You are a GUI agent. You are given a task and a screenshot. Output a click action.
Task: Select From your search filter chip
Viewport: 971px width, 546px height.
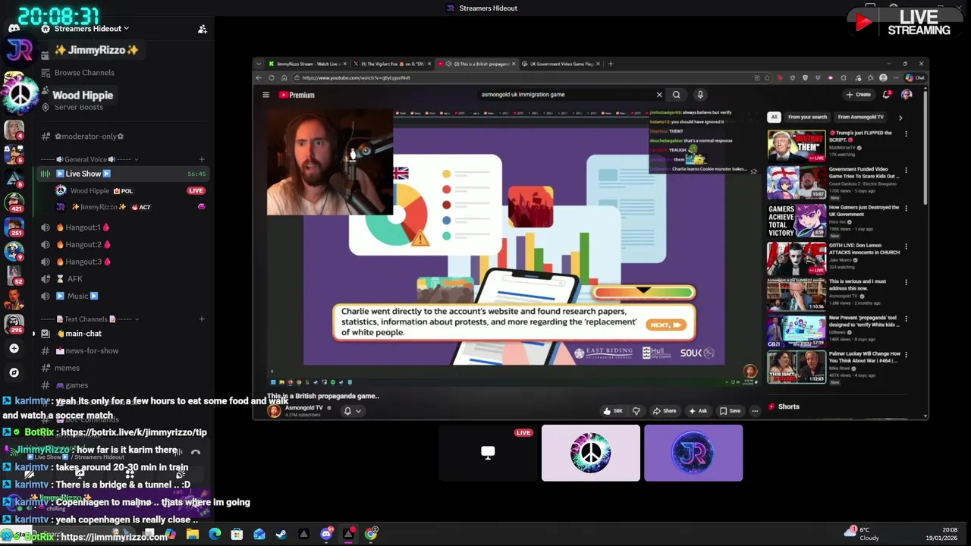[807, 117]
